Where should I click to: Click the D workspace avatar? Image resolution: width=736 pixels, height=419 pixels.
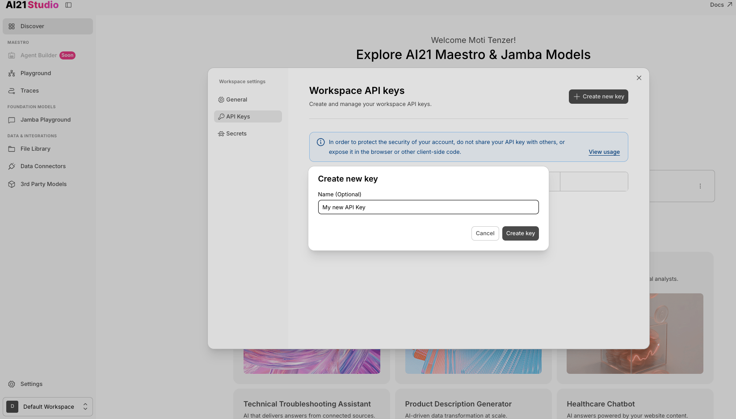[13, 406]
